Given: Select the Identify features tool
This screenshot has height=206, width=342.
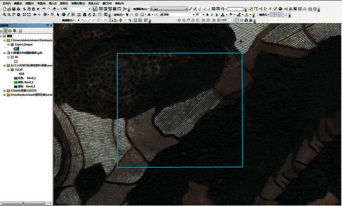Looking at the screenshot, I should 63,15.
